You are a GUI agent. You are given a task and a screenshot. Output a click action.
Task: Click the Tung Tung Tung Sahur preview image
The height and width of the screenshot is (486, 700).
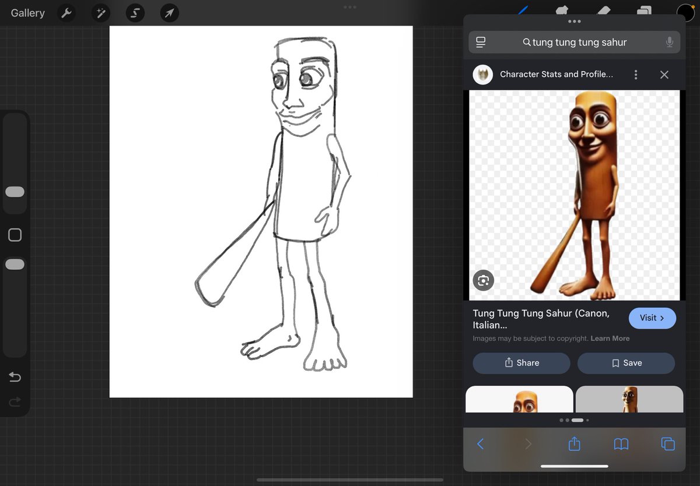[575, 195]
